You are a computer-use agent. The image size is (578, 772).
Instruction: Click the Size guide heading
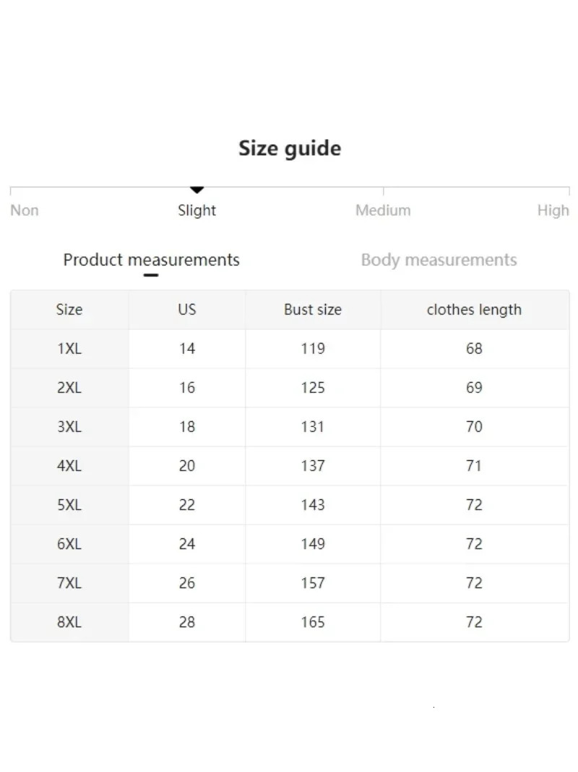(x=290, y=148)
